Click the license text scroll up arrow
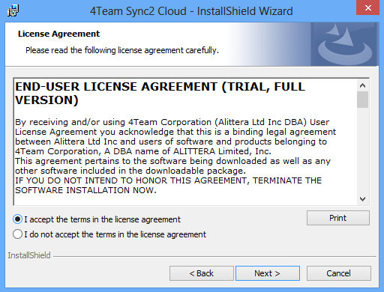Viewport: 384px width, 292px height. tap(362, 85)
